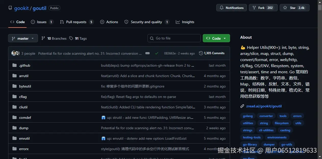Click folder icon of the comdef row
Image resolution: width=322 pixels, height=159 pixels.
[15, 118]
